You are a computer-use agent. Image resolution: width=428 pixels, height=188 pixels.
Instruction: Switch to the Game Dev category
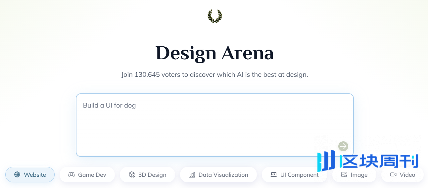[87, 174]
